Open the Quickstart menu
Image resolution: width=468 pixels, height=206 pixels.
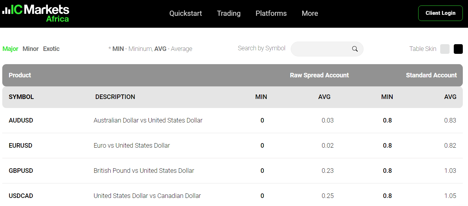pyautogui.click(x=186, y=13)
